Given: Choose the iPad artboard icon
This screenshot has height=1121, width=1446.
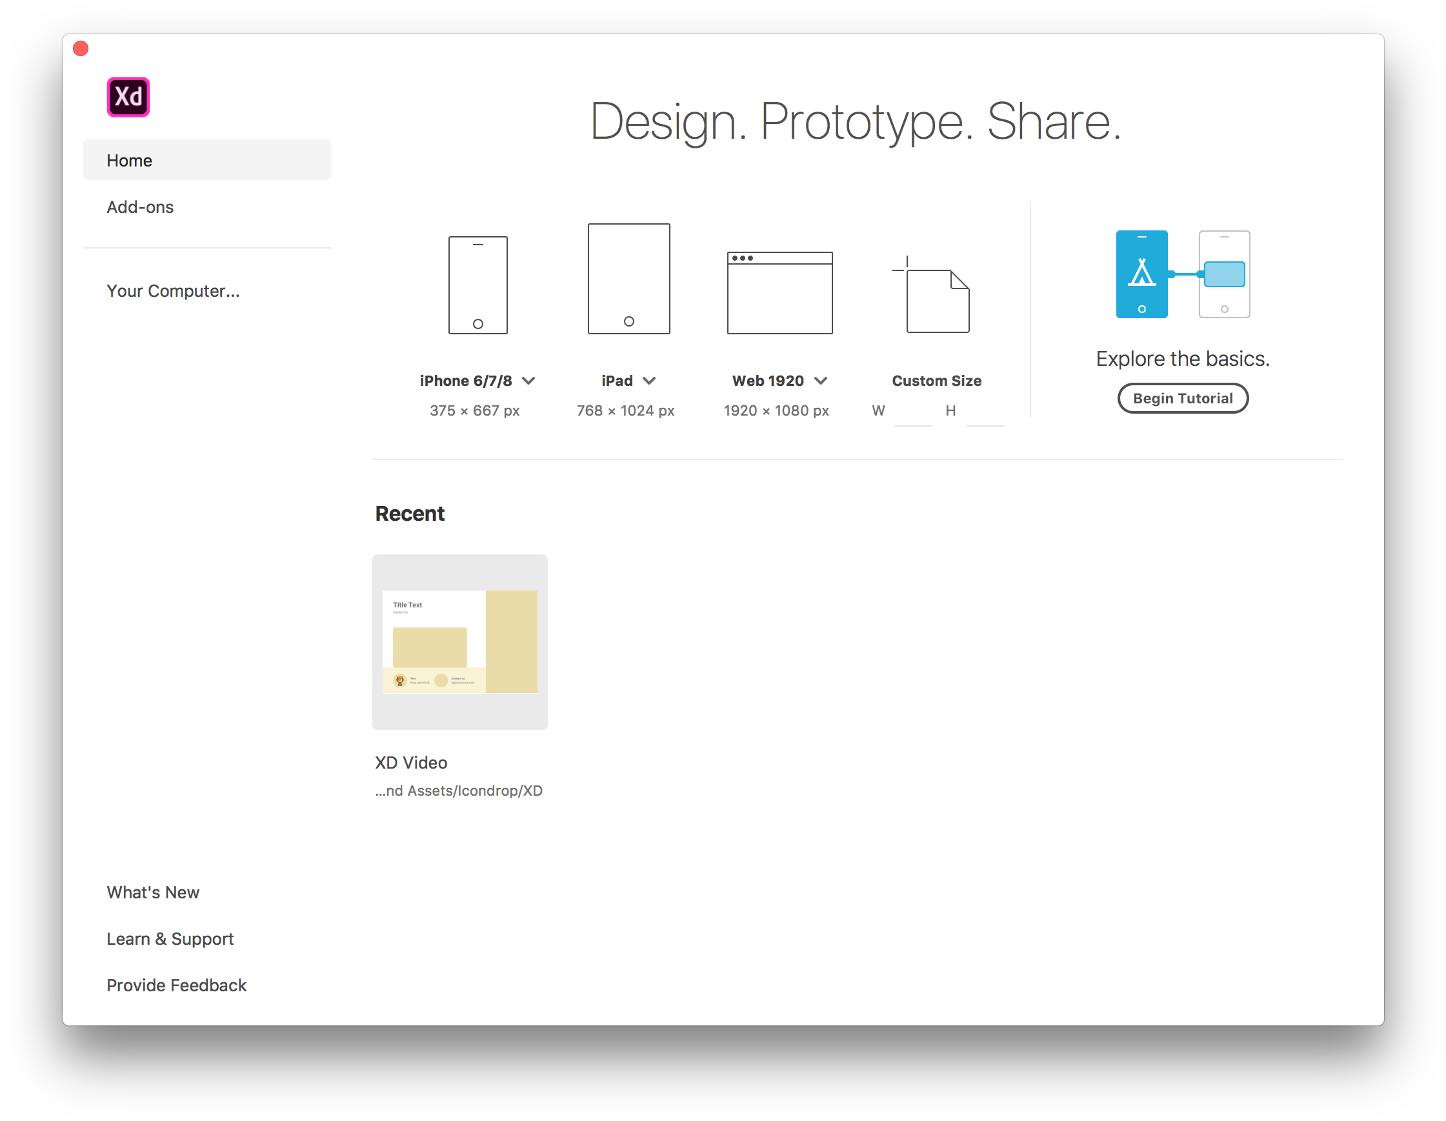Looking at the screenshot, I should tap(628, 278).
